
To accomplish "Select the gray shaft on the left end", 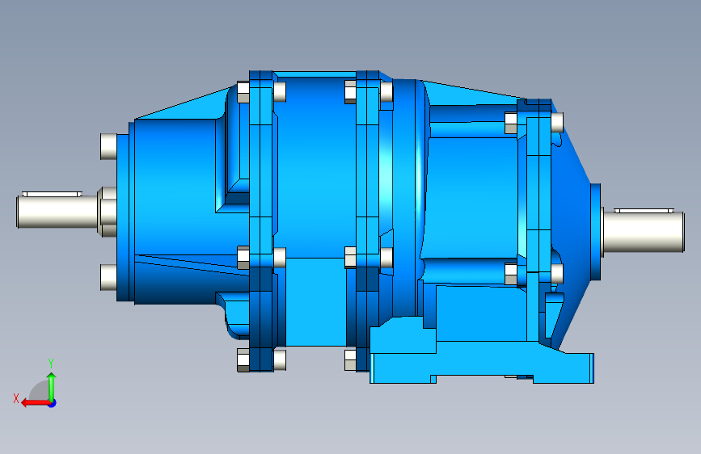I will coord(57,212).
